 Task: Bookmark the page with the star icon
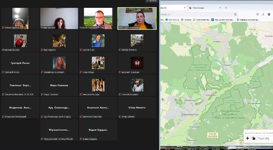pyautogui.click(x=235, y=14)
